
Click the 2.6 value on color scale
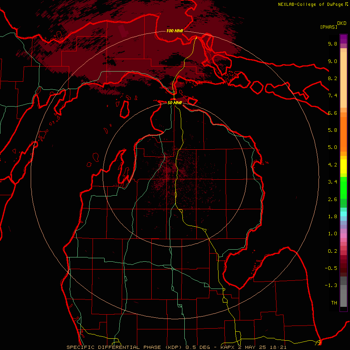[332, 199]
